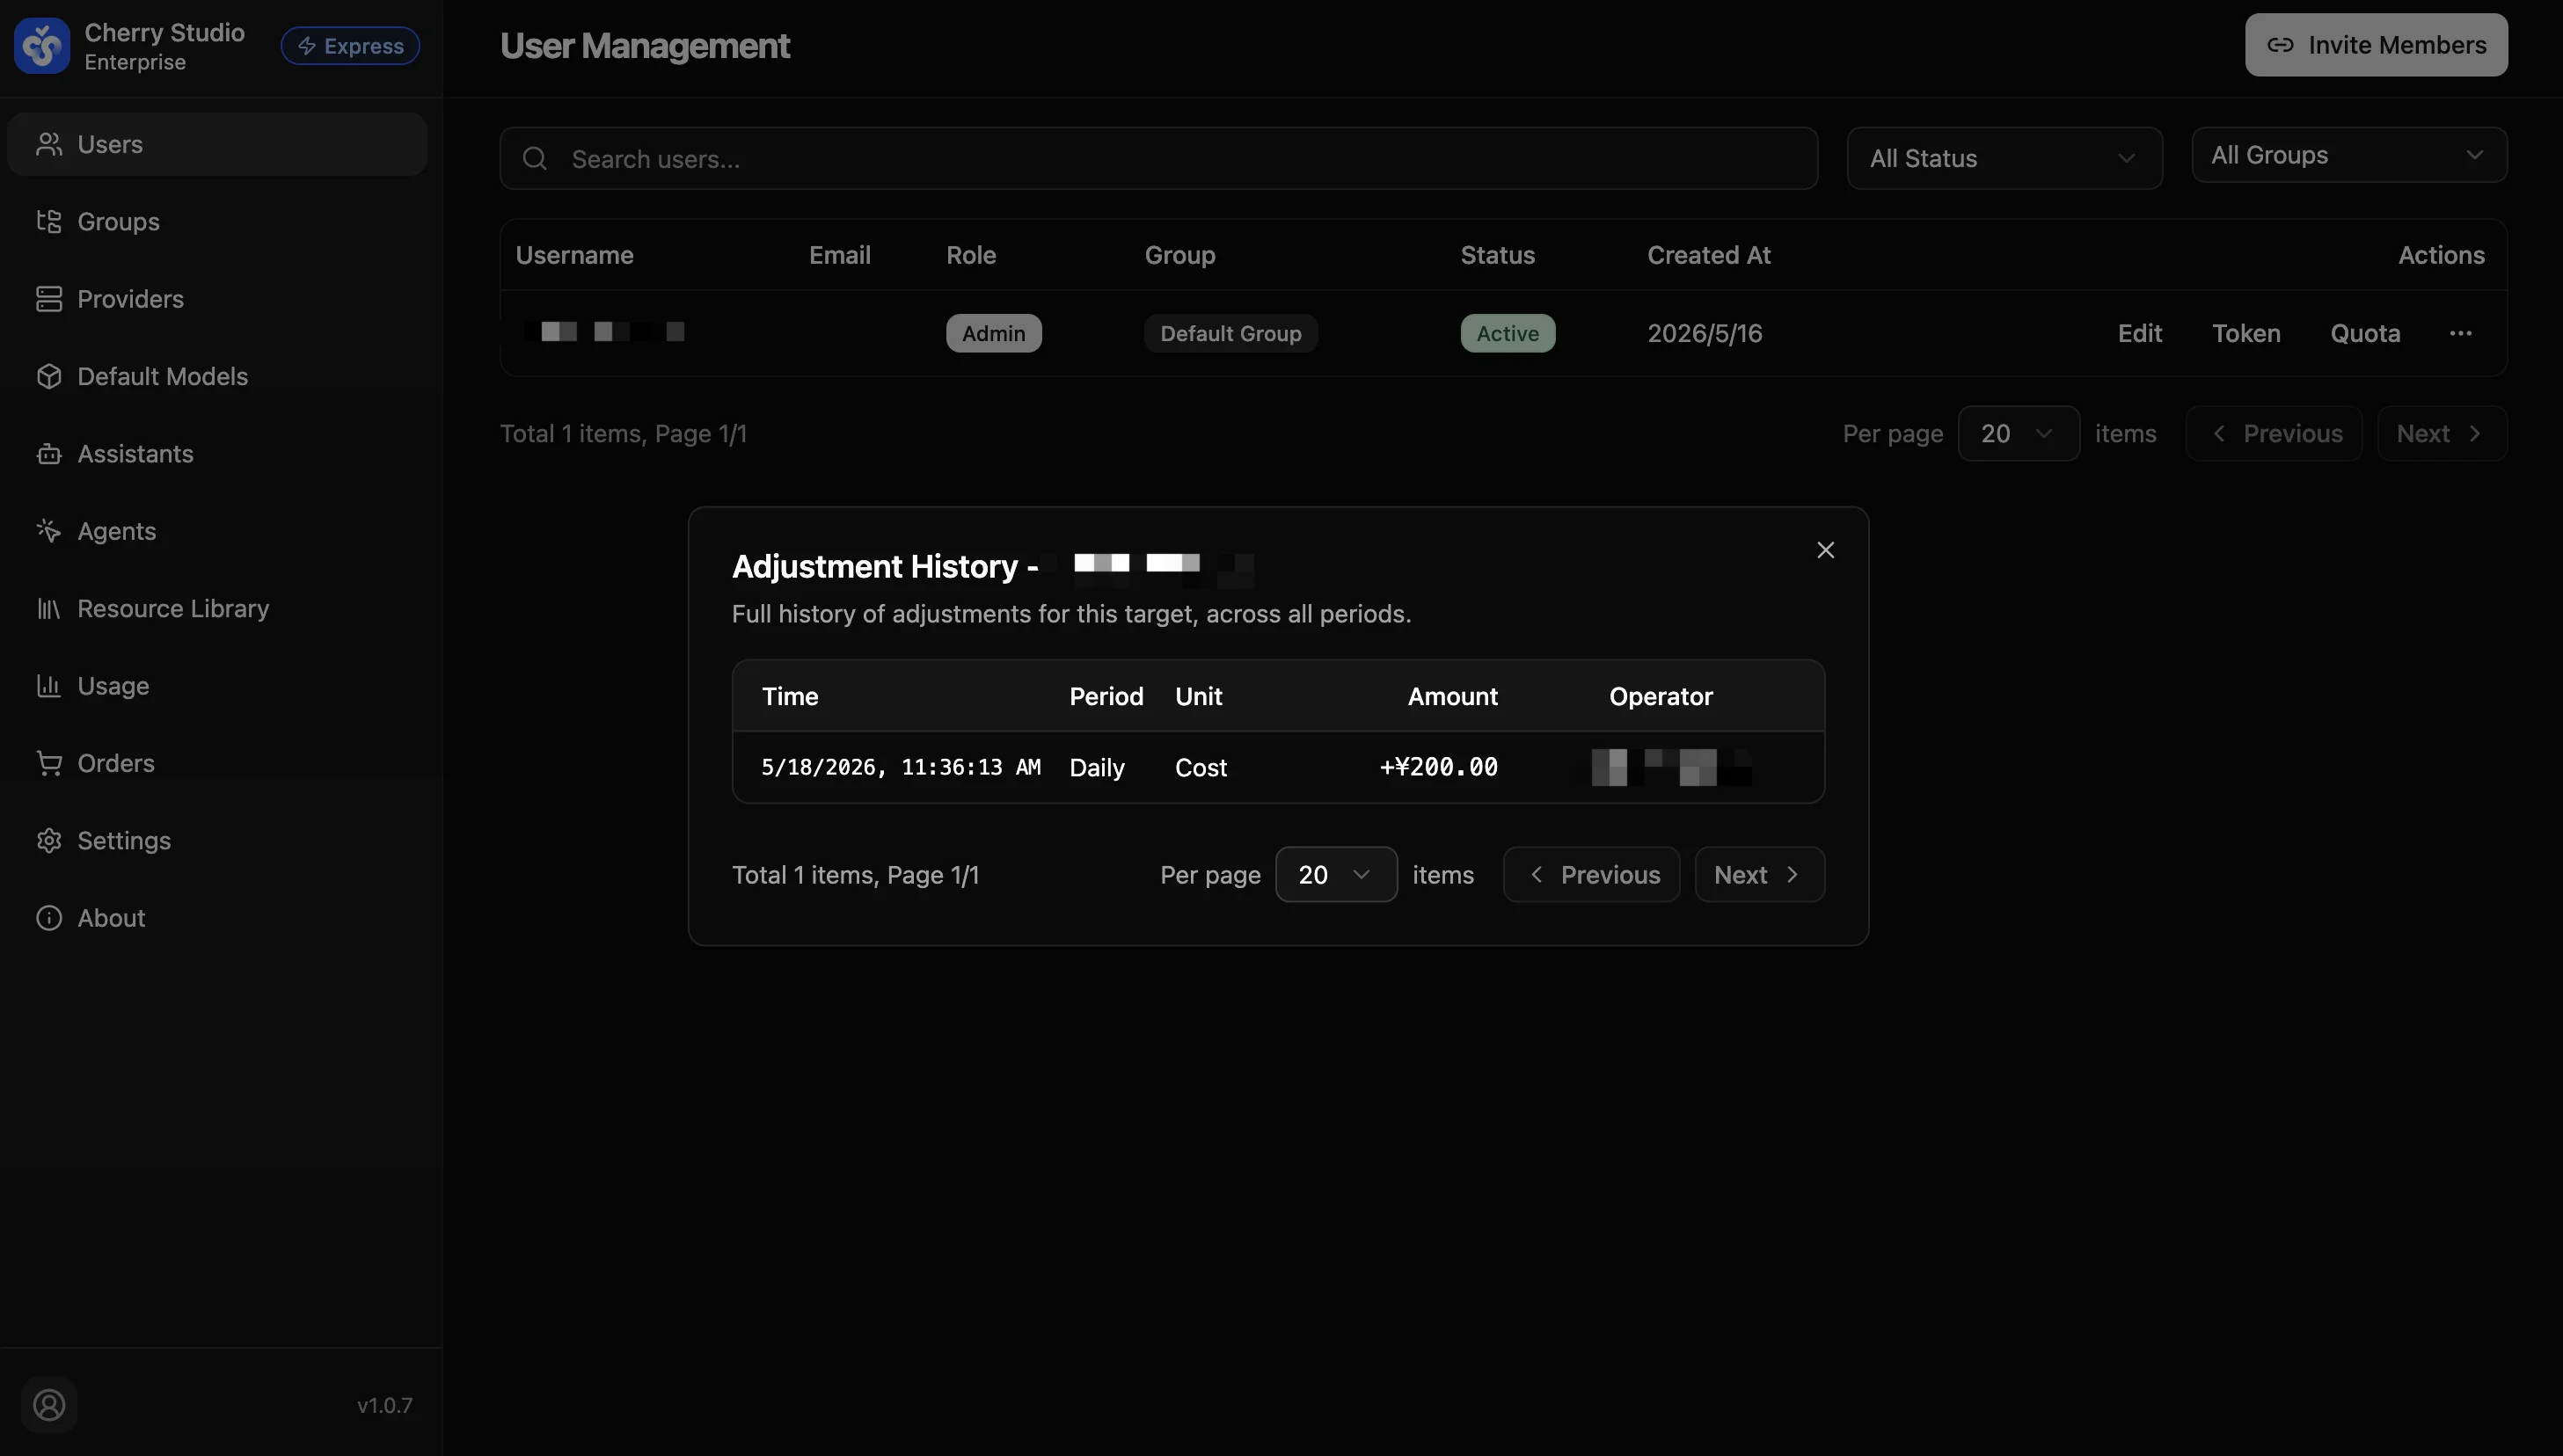The width and height of the screenshot is (2563, 1456).
Task: Click the Default Group badge
Action: pyautogui.click(x=1230, y=333)
